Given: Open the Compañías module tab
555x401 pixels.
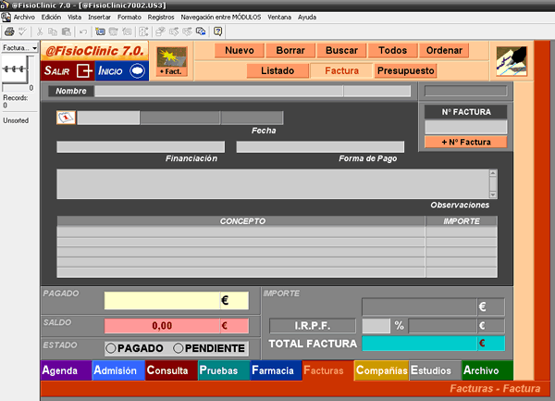Looking at the screenshot, I should [x=381, y=370].
